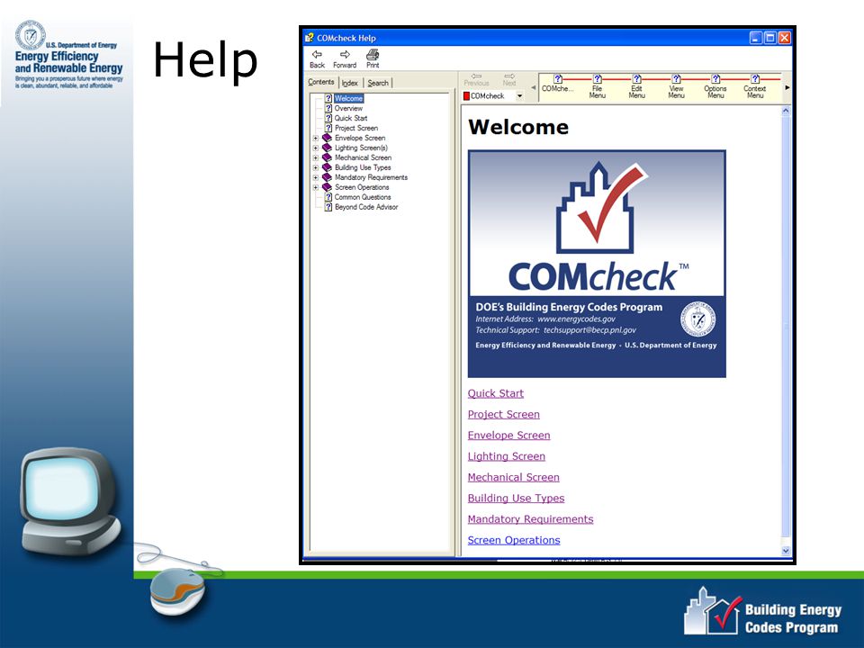Image resolution: width=864 pixels, height=648 pixels.
Task: Click the File Menu topic icon
Action: pos(598,79)
